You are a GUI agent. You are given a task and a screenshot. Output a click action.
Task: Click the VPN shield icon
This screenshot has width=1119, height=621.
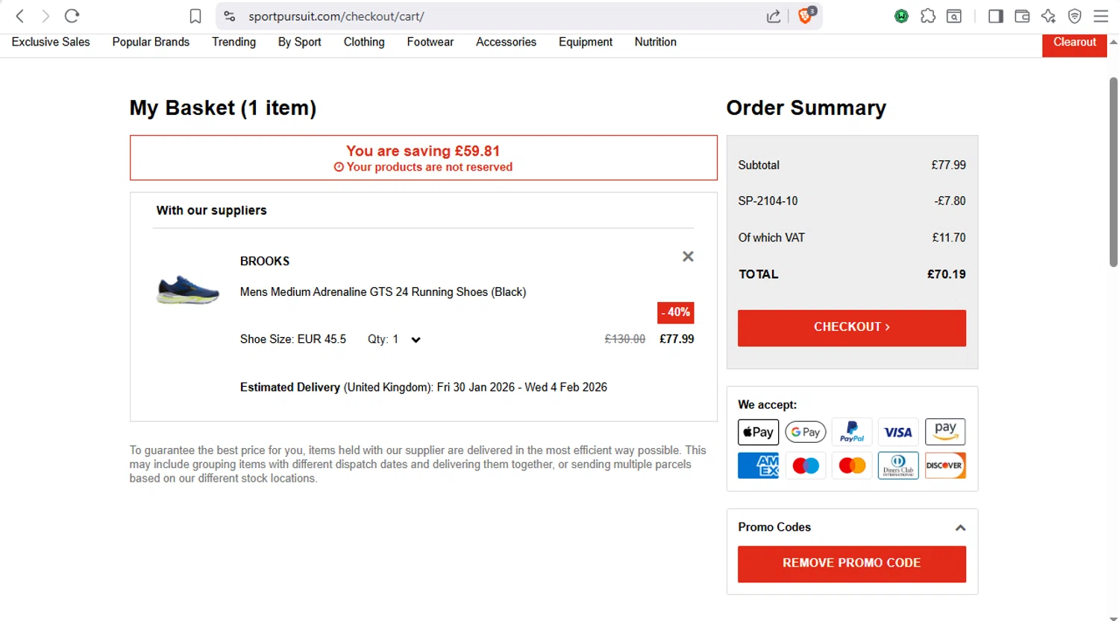click(x=1075, y=16)
